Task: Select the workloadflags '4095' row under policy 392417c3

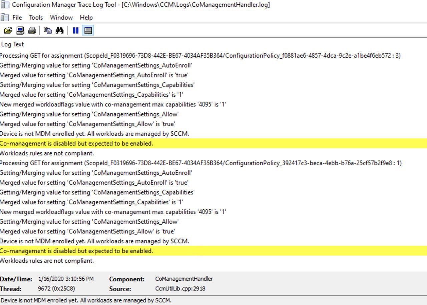Action: (213, 212)
